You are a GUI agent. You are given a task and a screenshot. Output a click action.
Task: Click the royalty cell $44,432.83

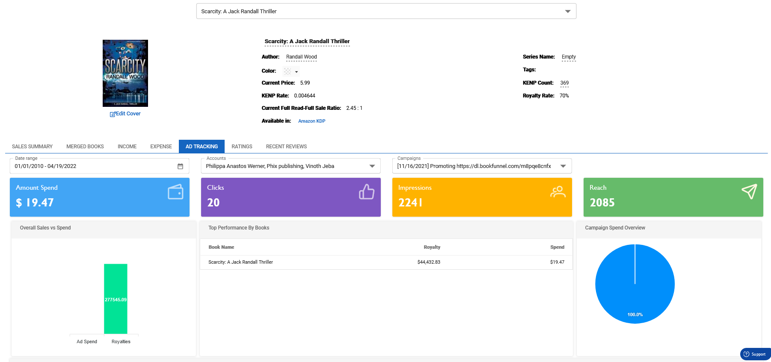[x=429, y=262]
